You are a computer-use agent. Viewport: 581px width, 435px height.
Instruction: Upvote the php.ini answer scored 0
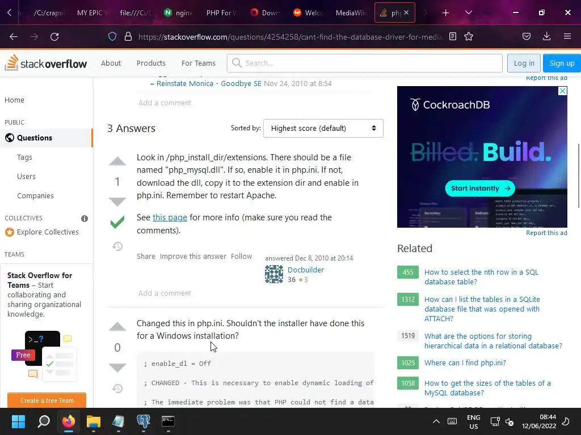pos(117,327)
